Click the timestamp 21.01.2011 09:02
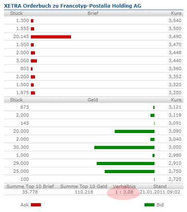The width and height of the screenshot is (187, 212). pyautogui.click(x=160, y=192)
